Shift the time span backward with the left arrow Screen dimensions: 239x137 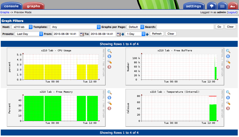click(x=123, y=34)
